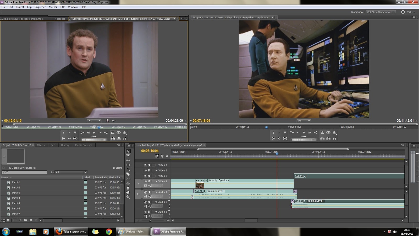Create new bin in Project panel
Screen dimensions: 419x236
pyautogui.click(x=25, y=220)
